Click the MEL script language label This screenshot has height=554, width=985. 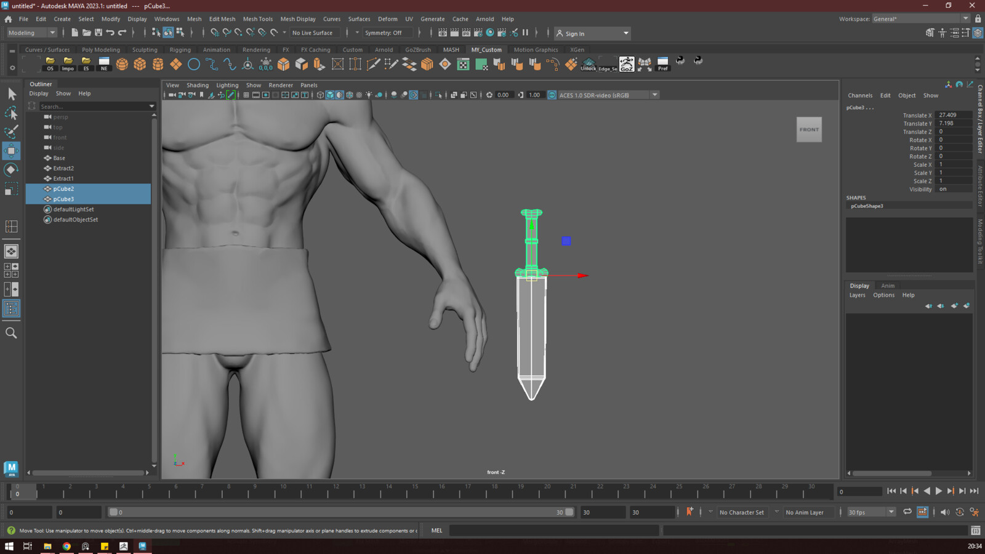436,531
